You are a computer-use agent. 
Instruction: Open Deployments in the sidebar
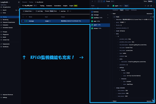[6, 44]
